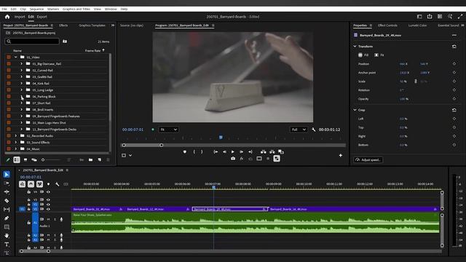Select the Ripple Edit tool

7,192
